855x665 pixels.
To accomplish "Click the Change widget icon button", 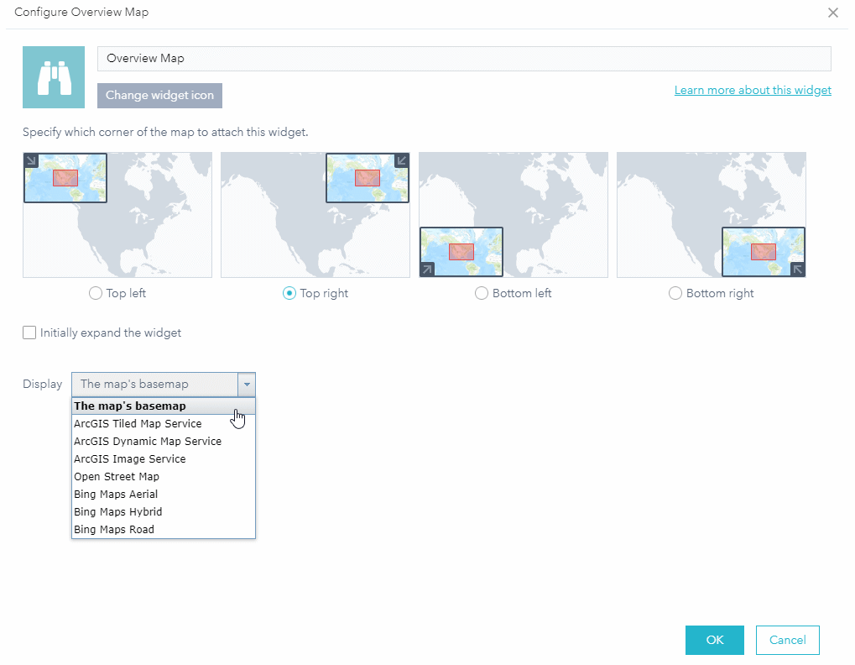I will (159, 96).
